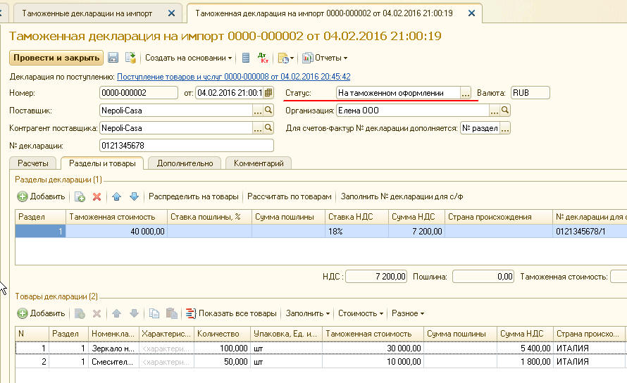Open the Отчеты reports menu
Image resolution: width=627 pixels, height=383 pixels.
click(325, 58)
